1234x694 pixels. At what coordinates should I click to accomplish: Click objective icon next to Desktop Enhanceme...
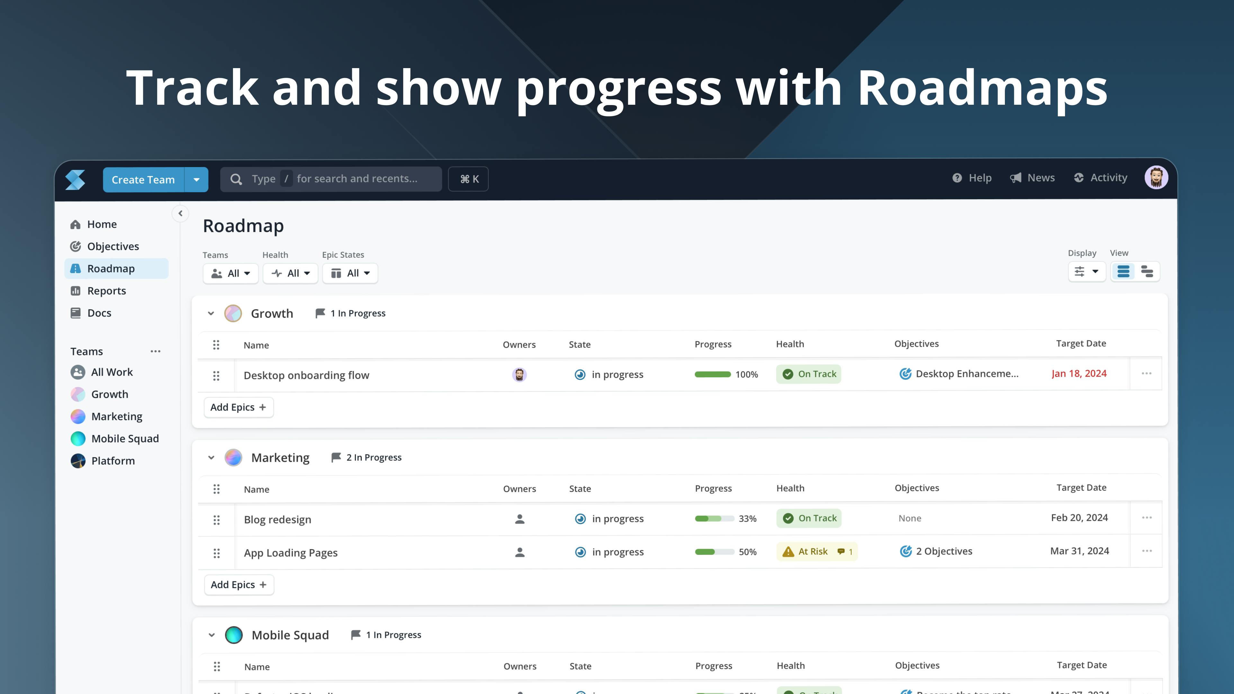click(905, 374)
